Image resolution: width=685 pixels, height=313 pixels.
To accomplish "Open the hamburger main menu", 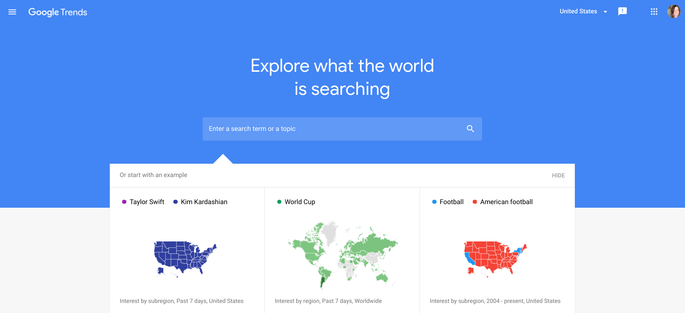I will click(12, 12).
